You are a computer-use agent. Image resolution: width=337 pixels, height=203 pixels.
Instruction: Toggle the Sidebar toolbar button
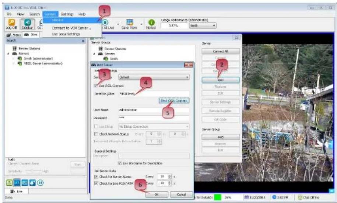coord(28,24)
